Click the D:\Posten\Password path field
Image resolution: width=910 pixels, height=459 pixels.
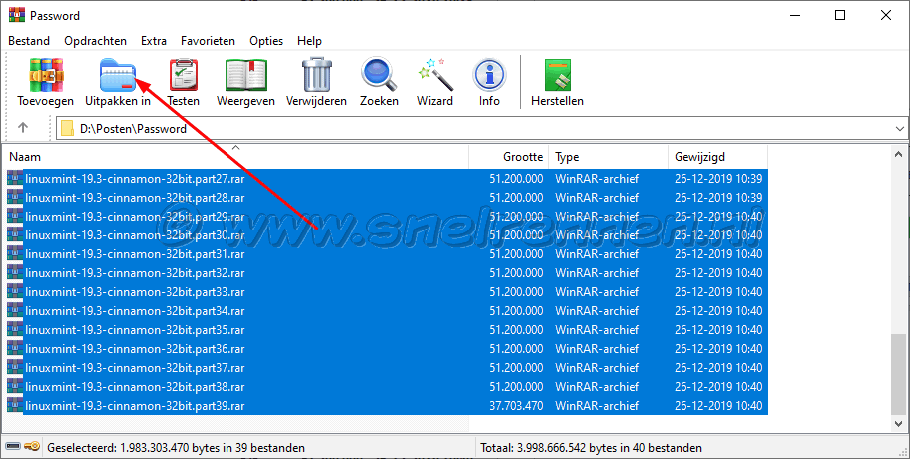482,129
